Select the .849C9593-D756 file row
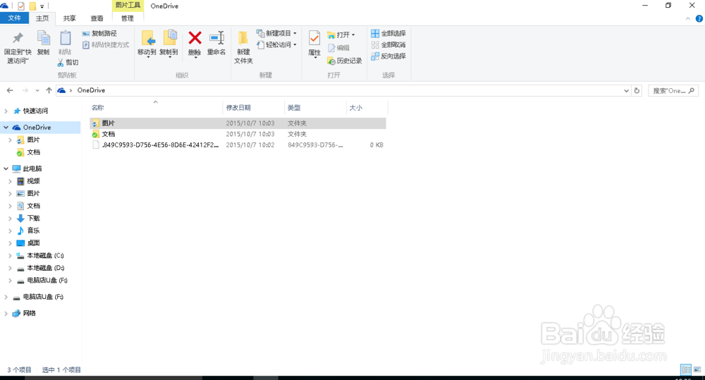705x380 pixels. (238, 145)
